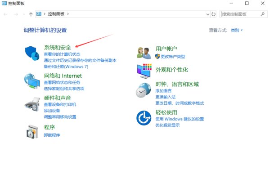Refresh the address bar

[213, 14]
